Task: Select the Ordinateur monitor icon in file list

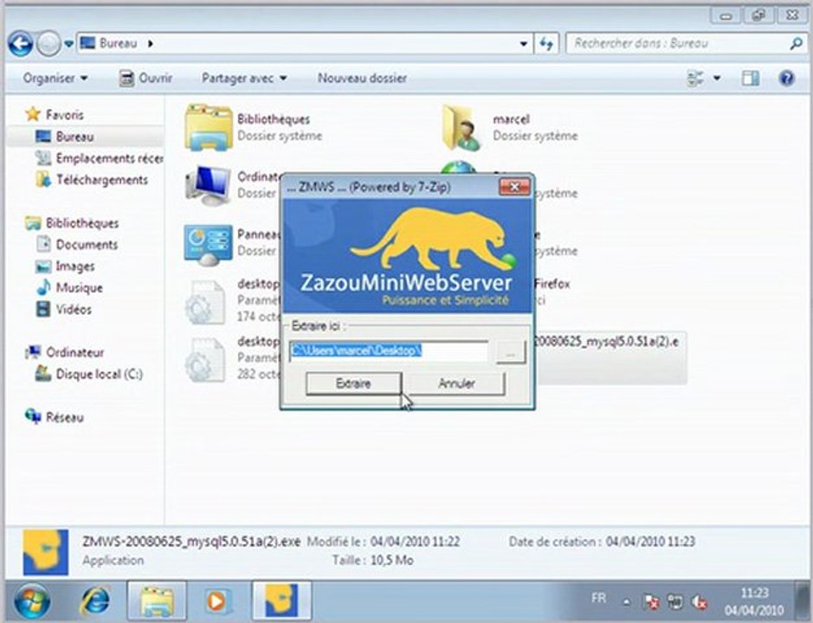Action: tap(208, 185)
